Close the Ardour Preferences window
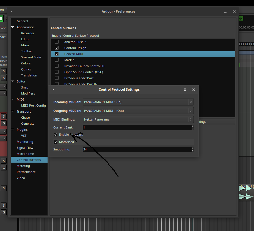Viewport: 254px width, 231px height. pos(234,12)
